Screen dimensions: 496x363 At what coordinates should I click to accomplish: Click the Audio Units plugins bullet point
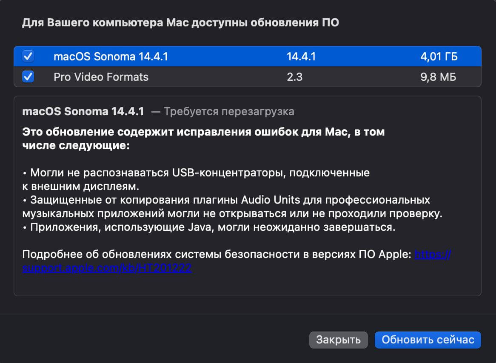(232, 199)
